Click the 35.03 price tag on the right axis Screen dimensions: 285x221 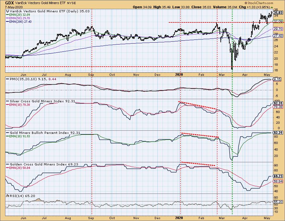(x=278, y=13)
